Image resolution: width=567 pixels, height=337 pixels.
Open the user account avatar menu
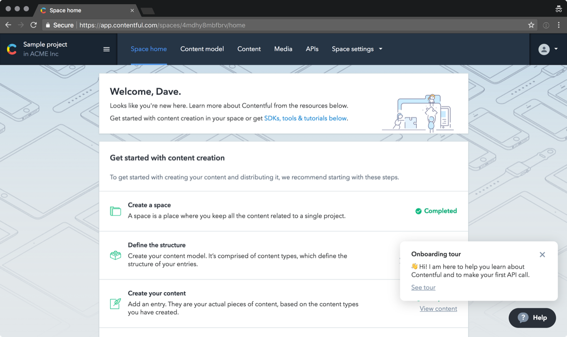[544, 49]
